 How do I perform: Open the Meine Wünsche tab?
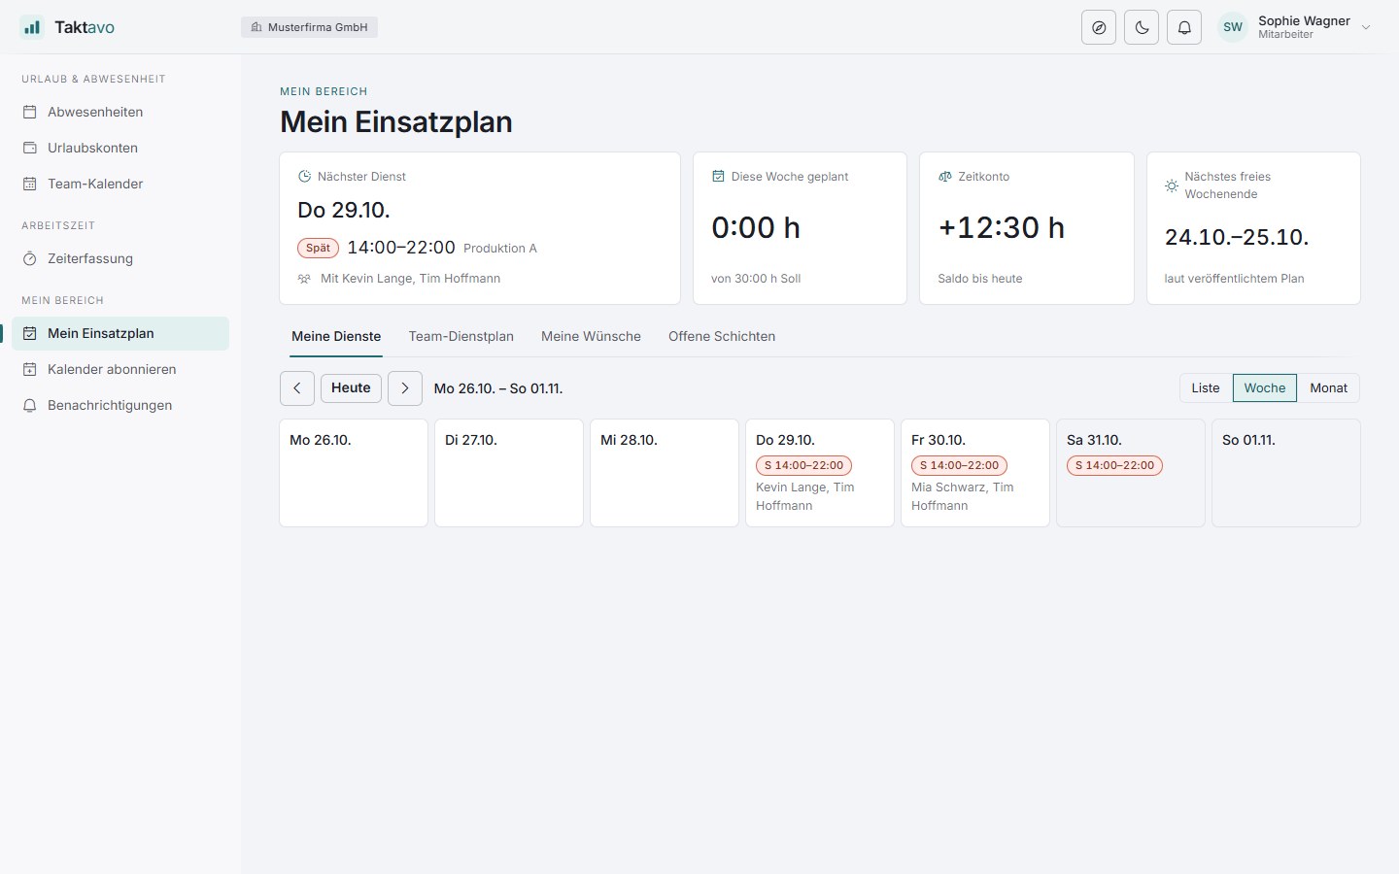(591, 336)
